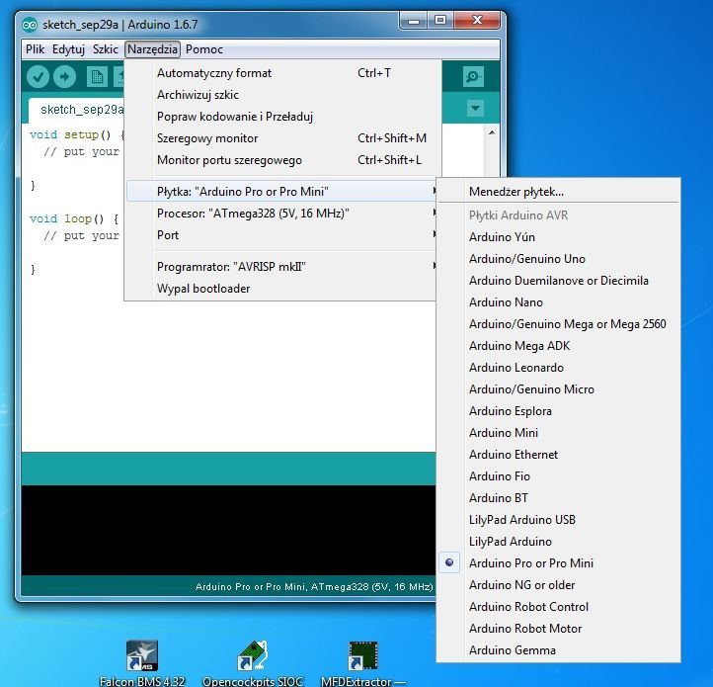The height and width of the screenshot is (687, 713).
Task: Select Arduino Pro or Pro Mini board
Action: 530,563
